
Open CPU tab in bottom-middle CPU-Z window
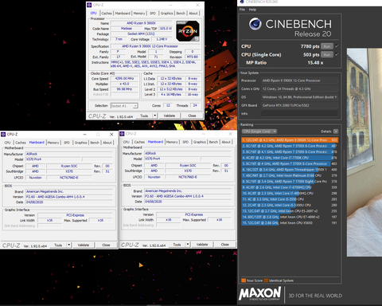(127, 142)
